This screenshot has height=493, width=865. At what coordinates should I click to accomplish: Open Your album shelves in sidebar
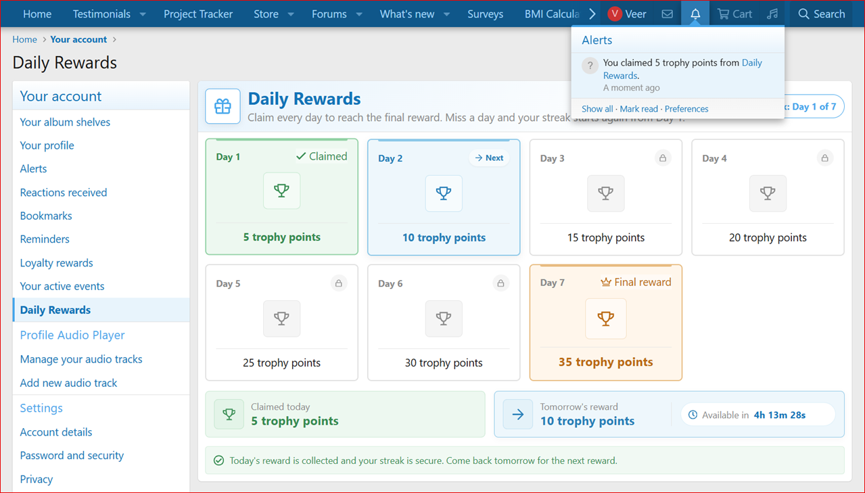[65, 122]
